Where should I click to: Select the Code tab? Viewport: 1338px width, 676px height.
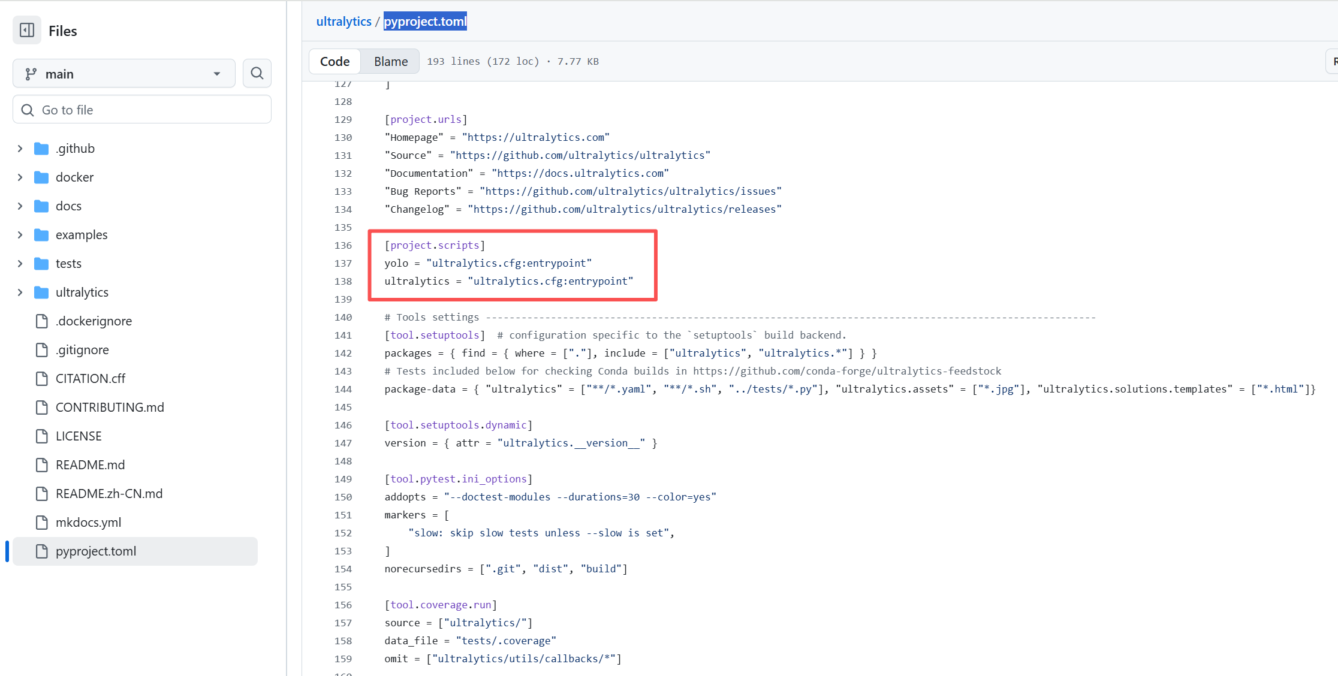coord(334,62)
